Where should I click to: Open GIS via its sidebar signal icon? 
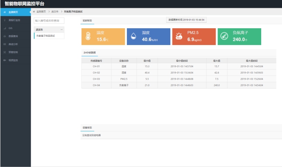(4, 28)
